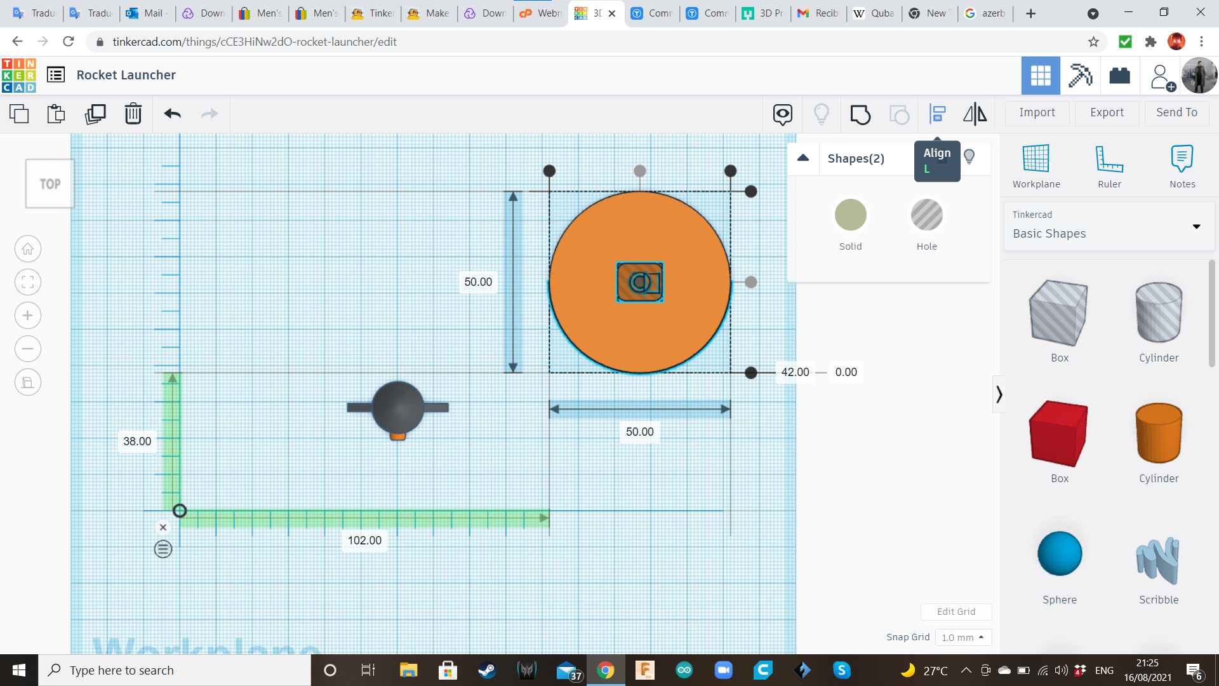This screenshot has height=686, width=1219.
Task: Open the Snap Grid size dropdown
Action: point(963,637)
